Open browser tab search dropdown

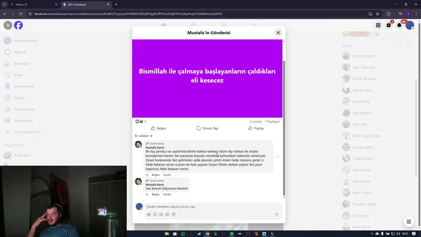(x=4, y=5)
